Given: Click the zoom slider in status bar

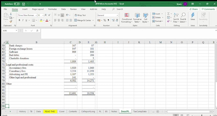Looking at the screenshot, I should (202, 115).
